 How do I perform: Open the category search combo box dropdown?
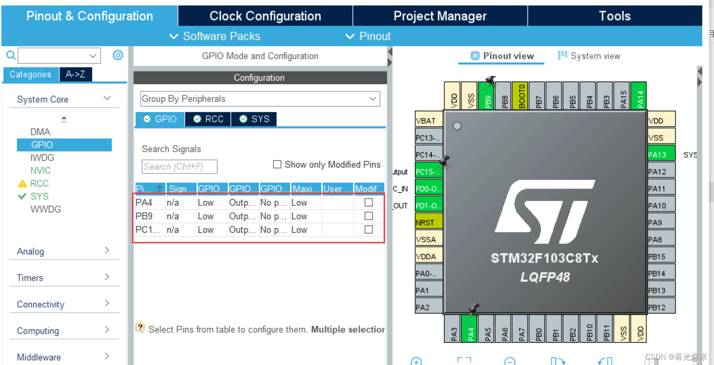click(93, 56)
